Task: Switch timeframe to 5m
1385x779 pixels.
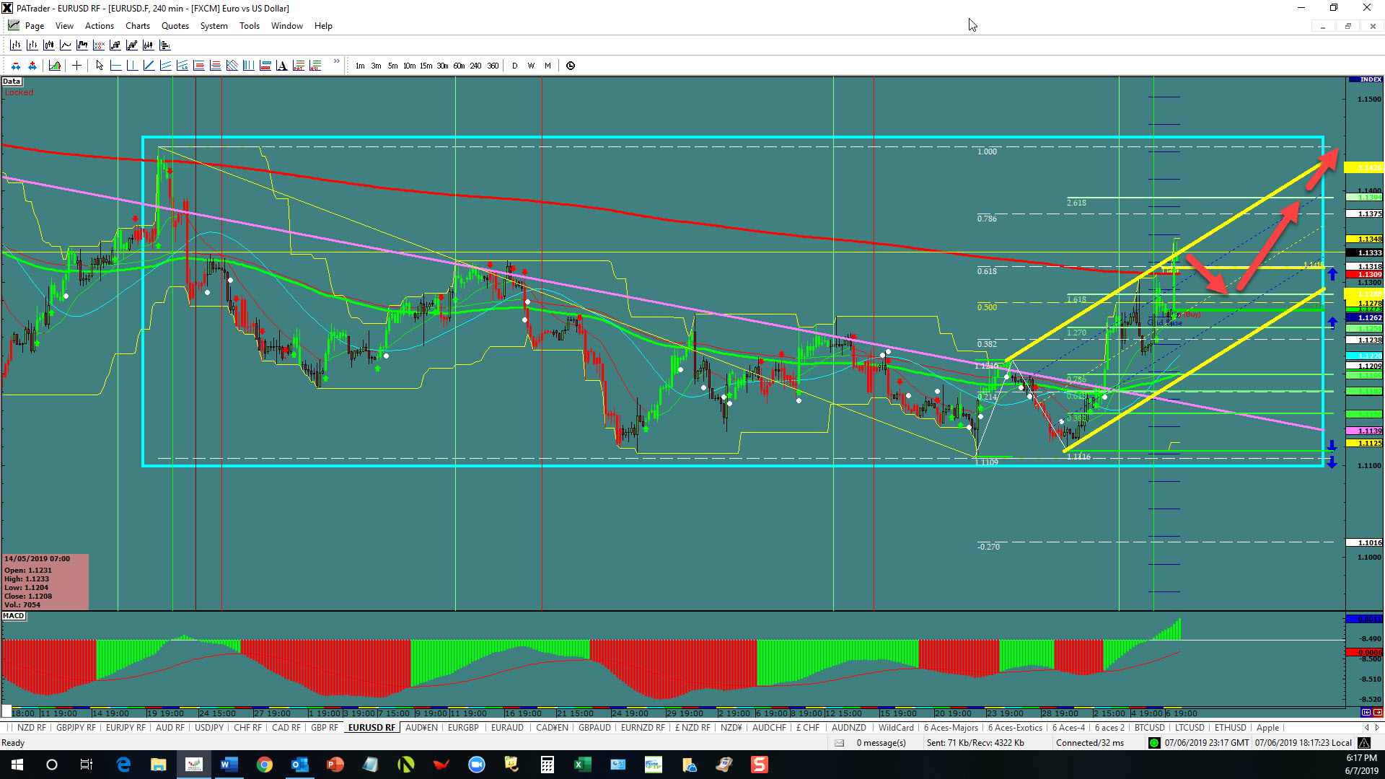Action: [x=392, y=66]
